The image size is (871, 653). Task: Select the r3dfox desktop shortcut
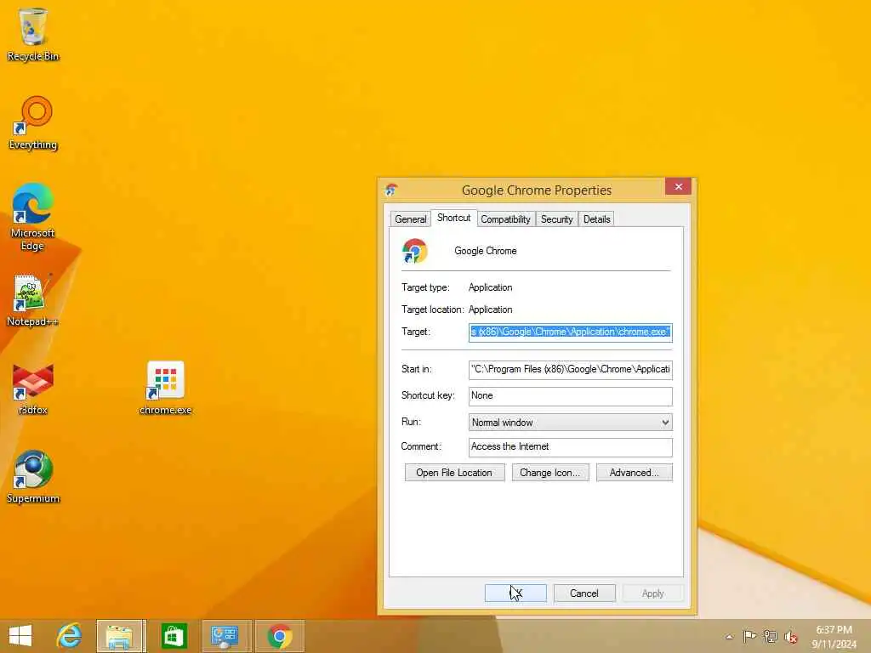pyautogui.click(x=33, y=389)
